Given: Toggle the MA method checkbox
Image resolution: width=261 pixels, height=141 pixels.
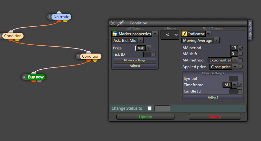Looking at the screenshot, I should coord(241,60).
